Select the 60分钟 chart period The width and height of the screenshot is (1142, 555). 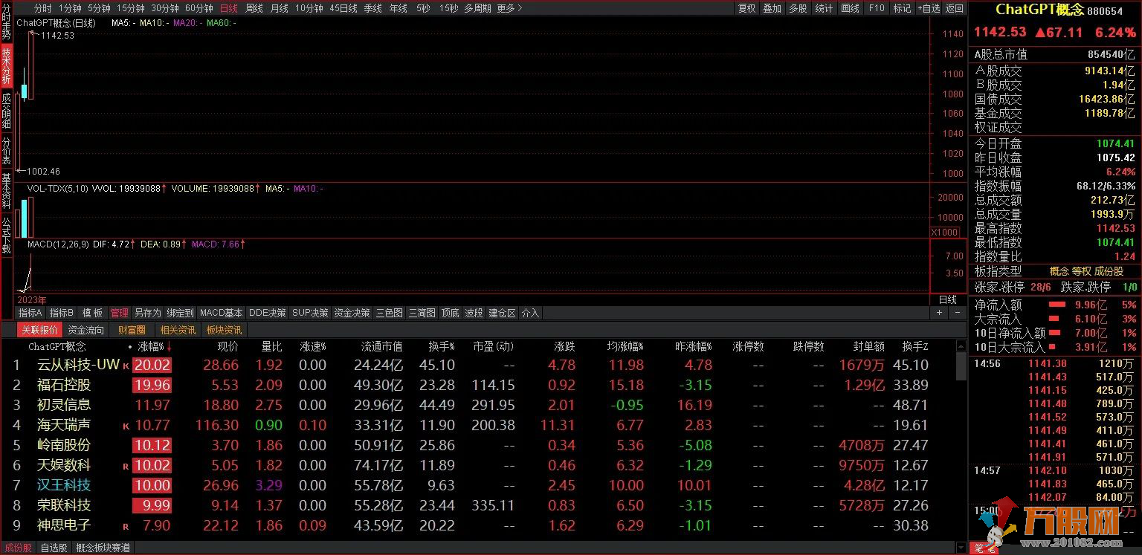coord(199,8)
